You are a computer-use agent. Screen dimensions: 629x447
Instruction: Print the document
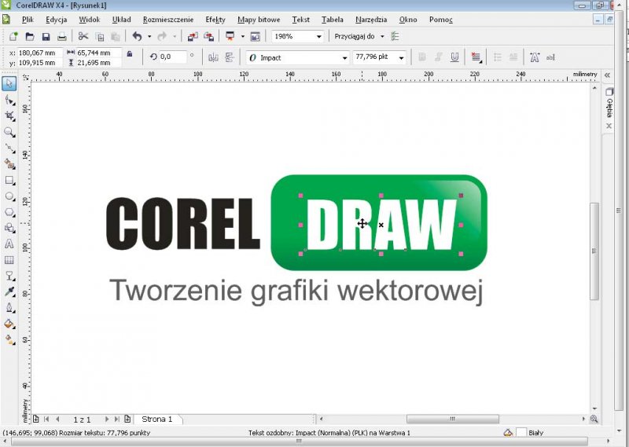click(62, 36)
